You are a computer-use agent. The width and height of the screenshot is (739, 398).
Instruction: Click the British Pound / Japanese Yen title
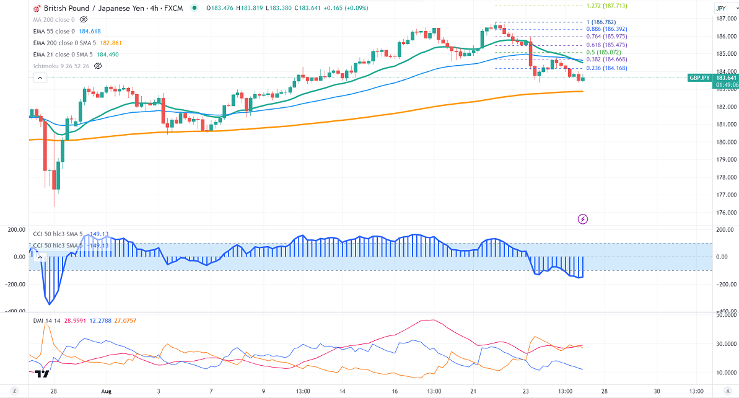click(x=94, y=8)
